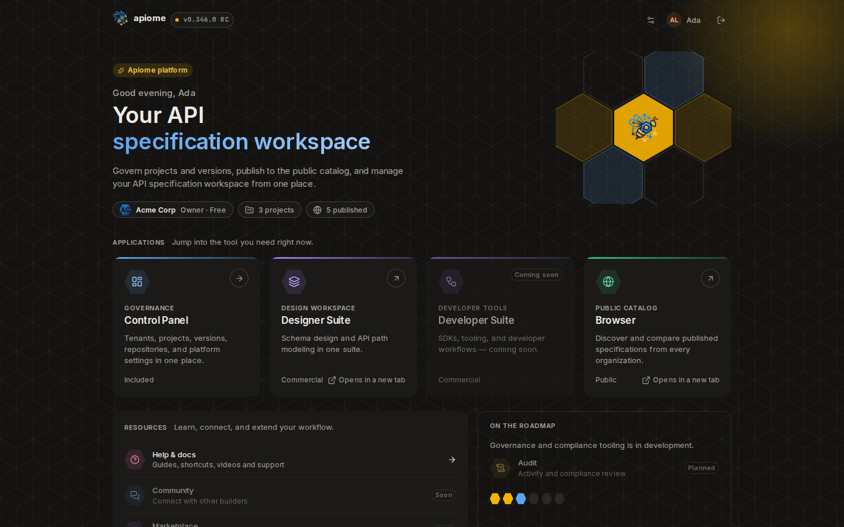Click the Ada username in header
This screenshot has width=844, height=527.
pos(693,20)
